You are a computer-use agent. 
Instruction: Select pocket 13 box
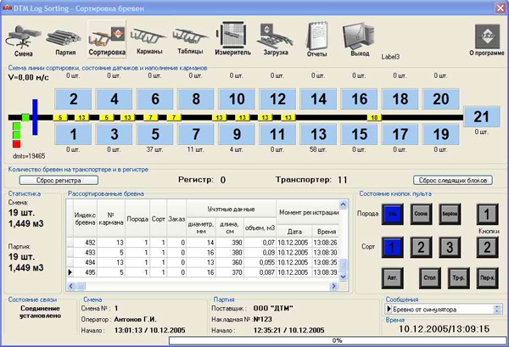(x=318, y=134)
